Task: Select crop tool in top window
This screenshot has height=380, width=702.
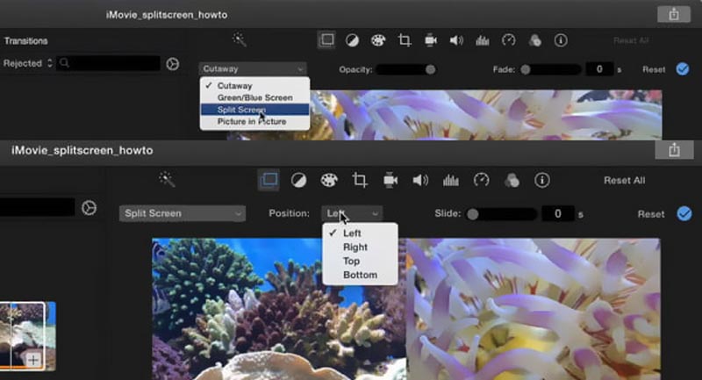Action: (x=405, y=40)
